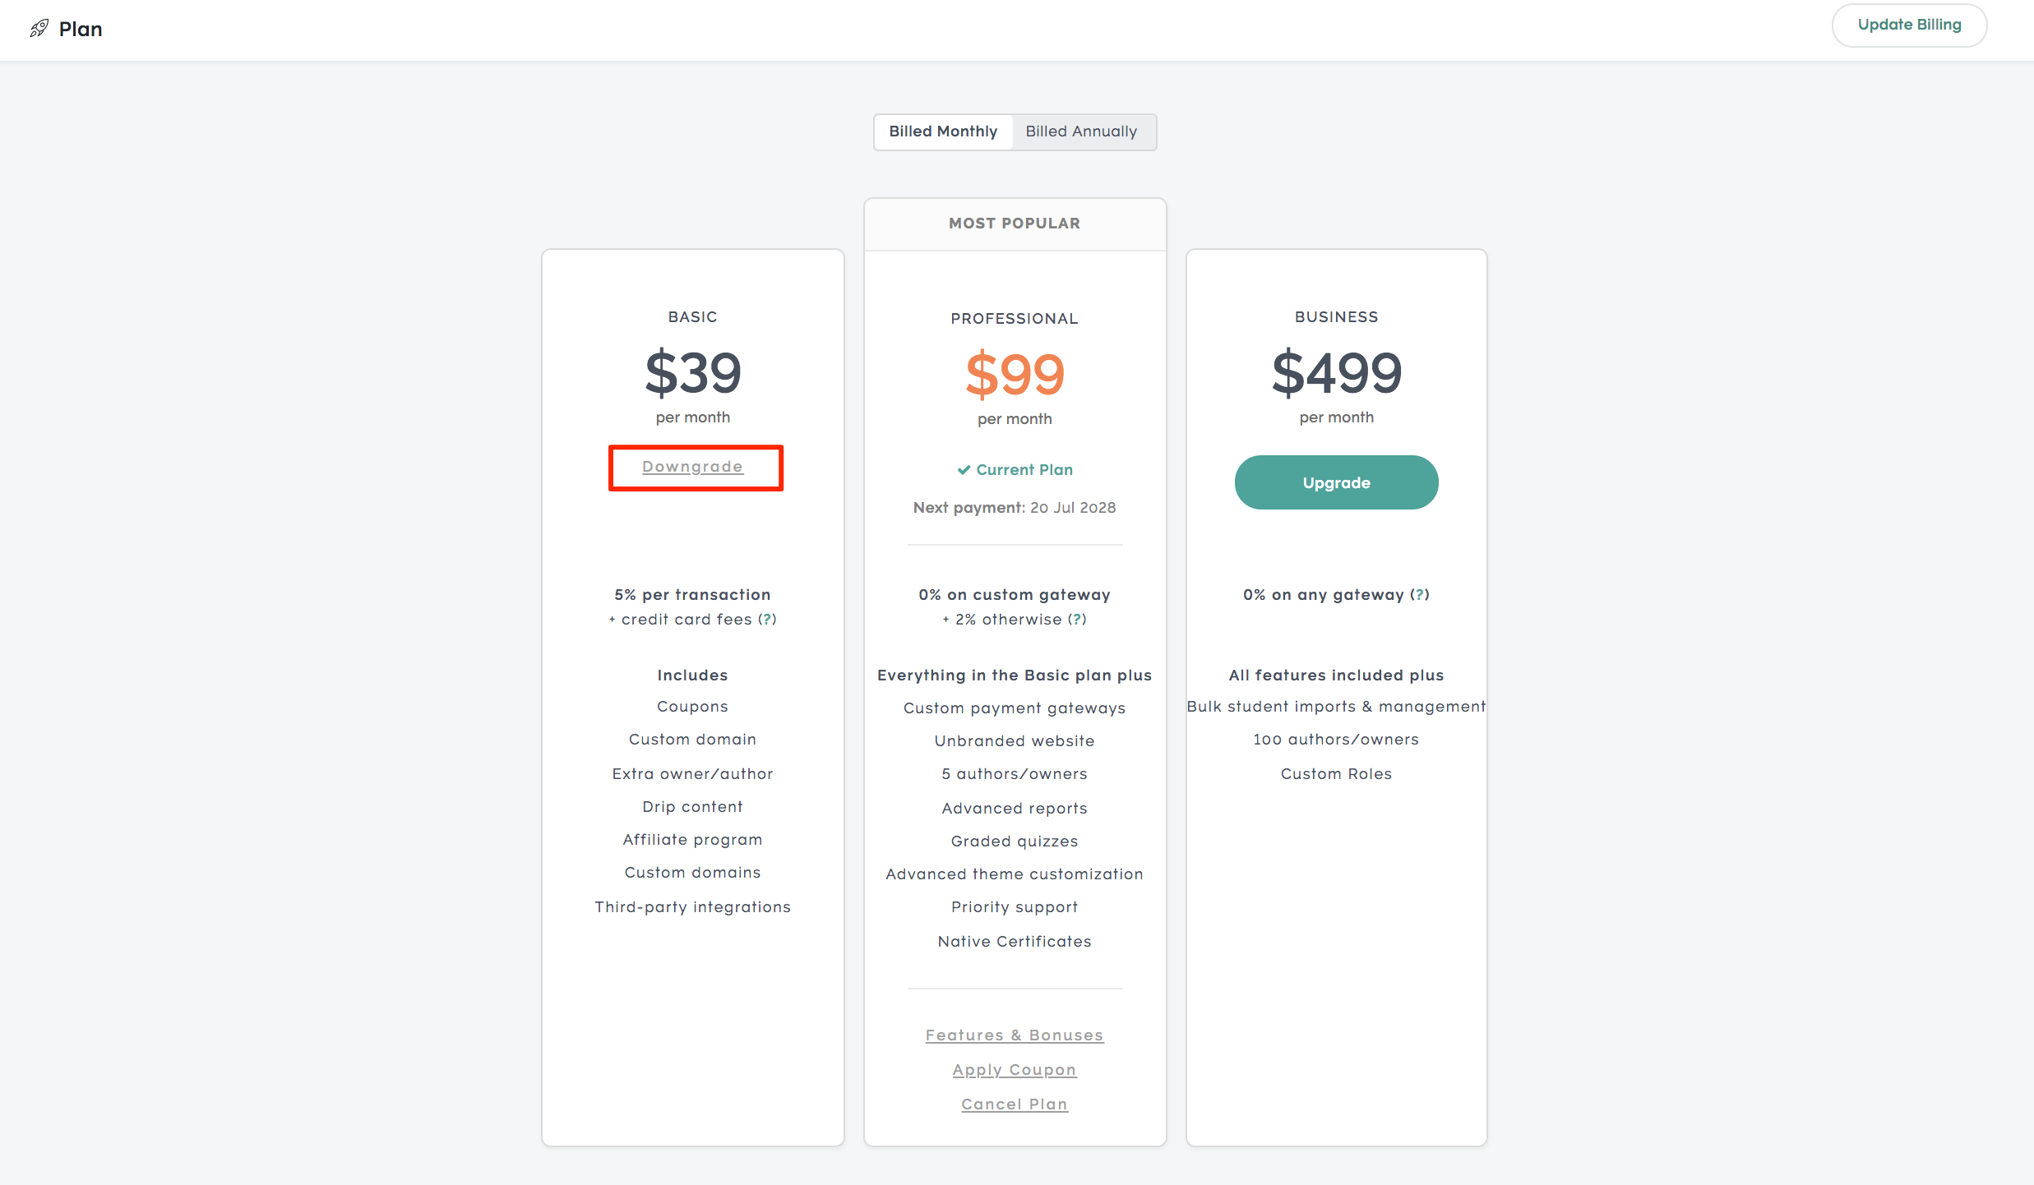Switch to Billed Annually
2034x1185 pixels.
(1082, 131)
